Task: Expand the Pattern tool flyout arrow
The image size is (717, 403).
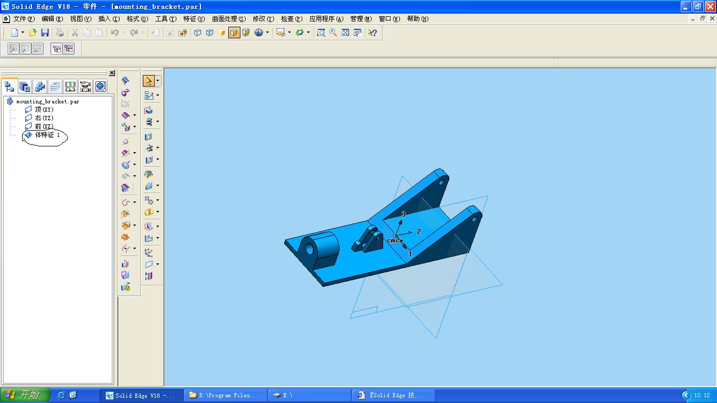Action: (x=157, y=200)
